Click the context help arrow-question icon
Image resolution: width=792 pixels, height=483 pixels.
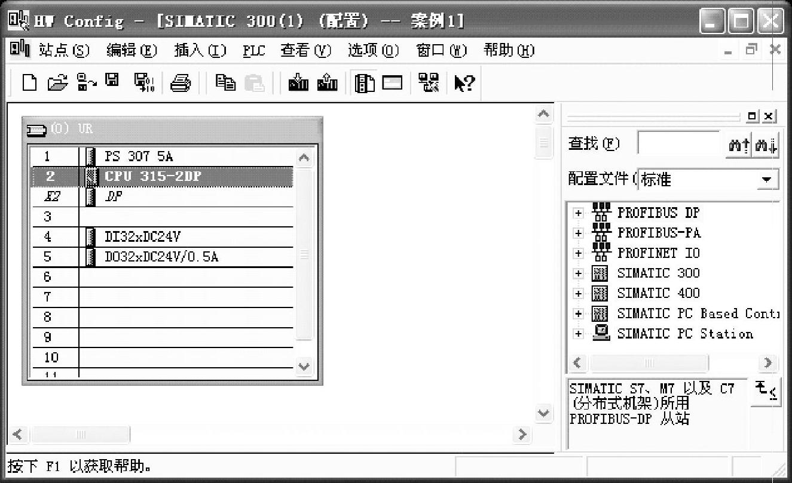464,83
